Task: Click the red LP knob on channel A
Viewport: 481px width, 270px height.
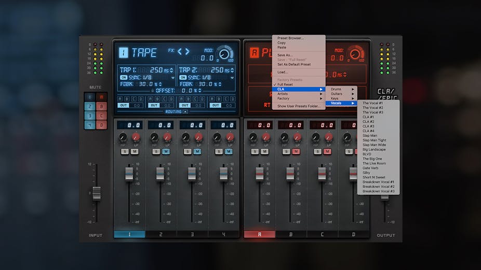Action: (x=266, y=137)
